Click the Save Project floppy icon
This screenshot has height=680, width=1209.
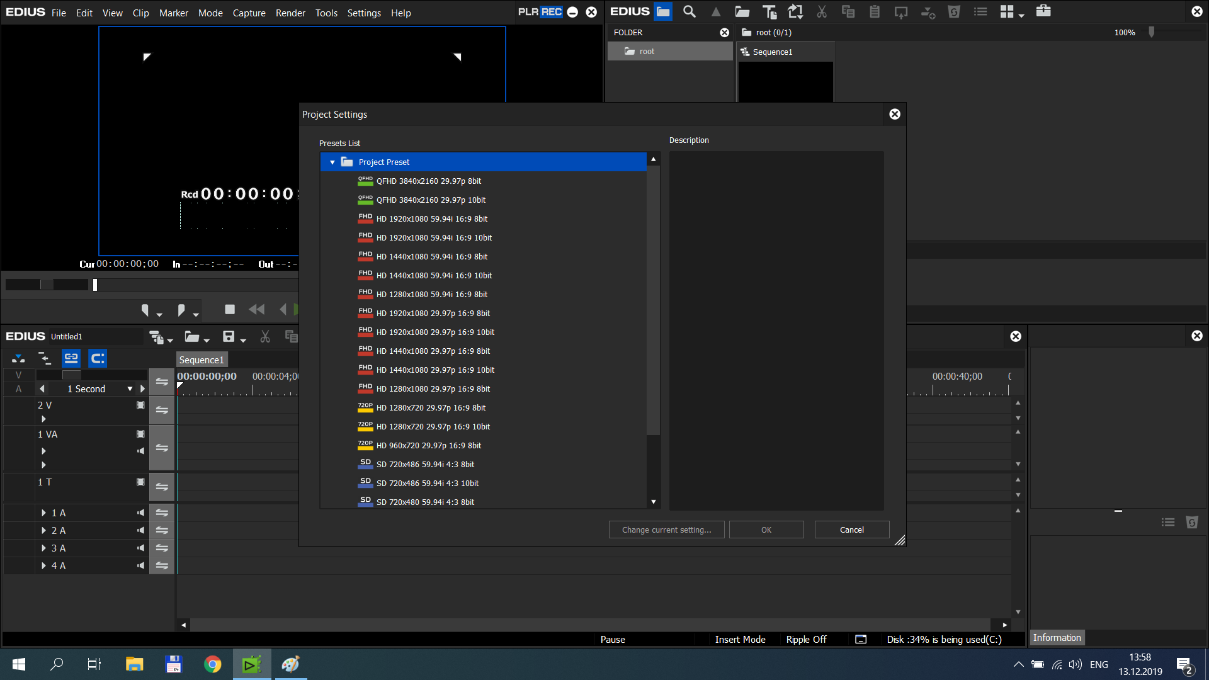229,337
